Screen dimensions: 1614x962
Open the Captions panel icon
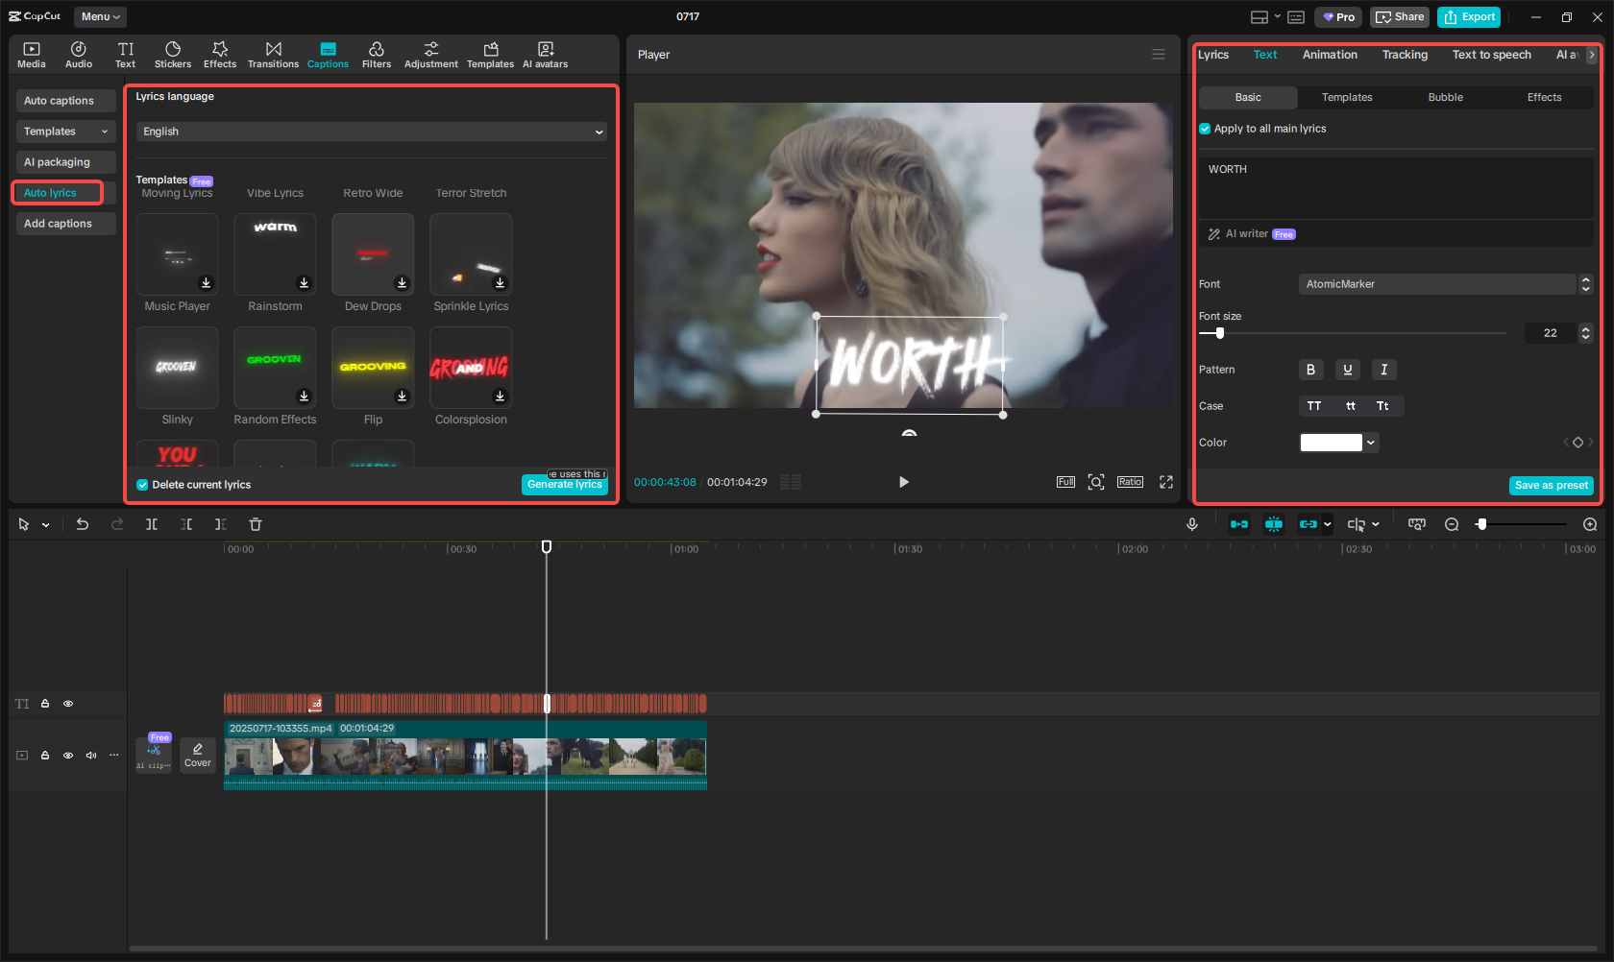[328, 54]
